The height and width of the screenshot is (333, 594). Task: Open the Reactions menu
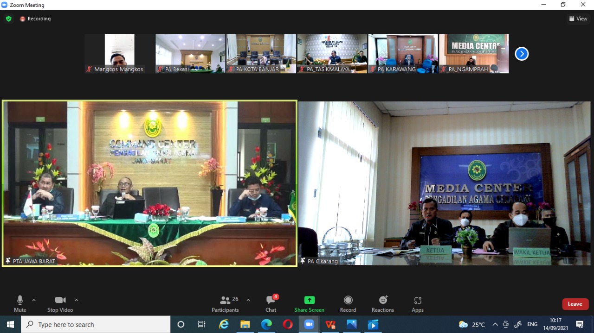383,304
